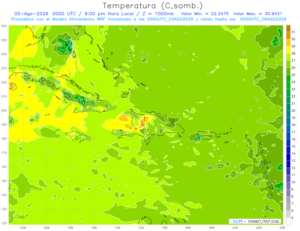Click the topmost dark orange colorbar swatch above 31
Screen dimensions: 300x231
click(x=288, y=29)
